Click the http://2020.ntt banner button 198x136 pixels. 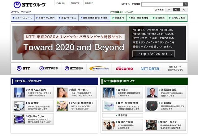click(154, 54)
